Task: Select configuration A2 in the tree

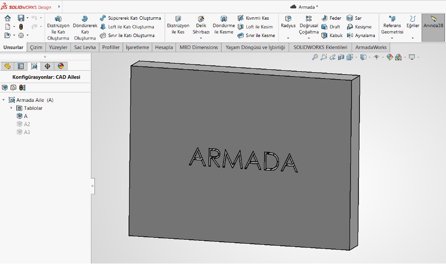Action: 23,124
